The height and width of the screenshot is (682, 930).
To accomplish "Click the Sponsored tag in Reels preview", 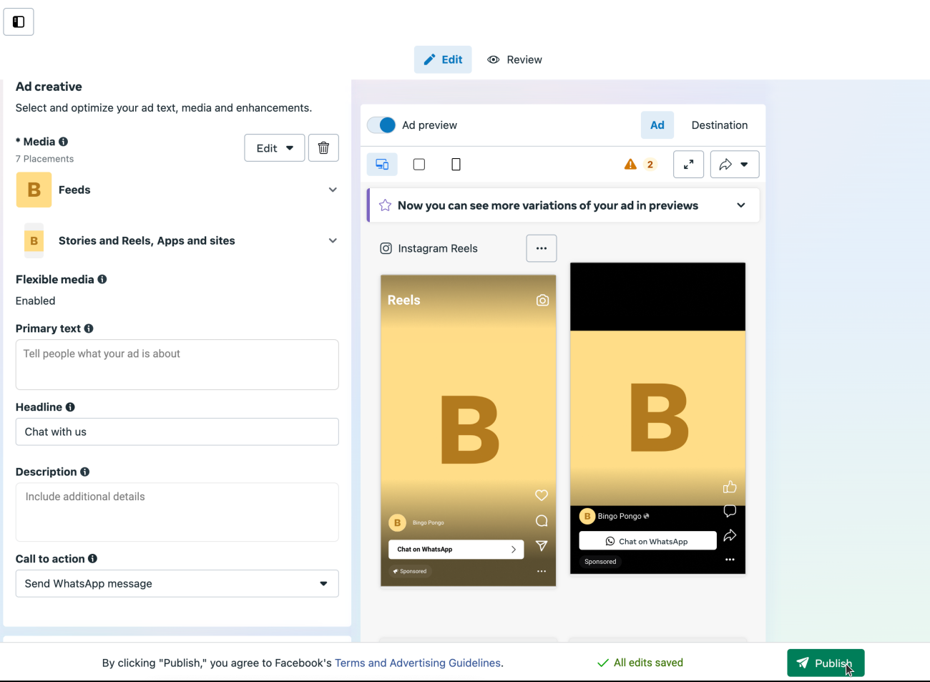I will coord(410,571).
